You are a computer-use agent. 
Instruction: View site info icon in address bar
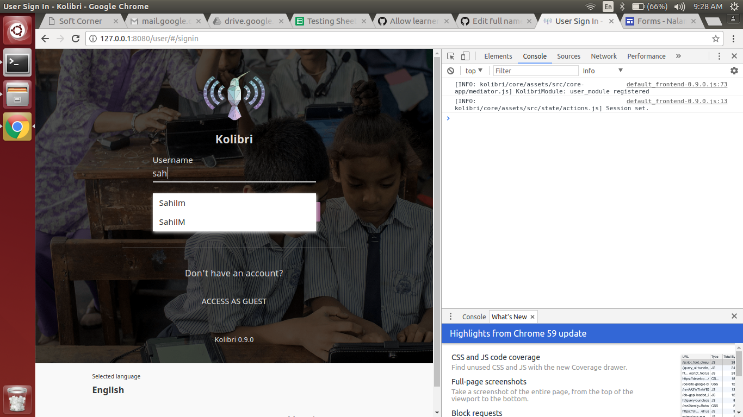coord(92,39)
